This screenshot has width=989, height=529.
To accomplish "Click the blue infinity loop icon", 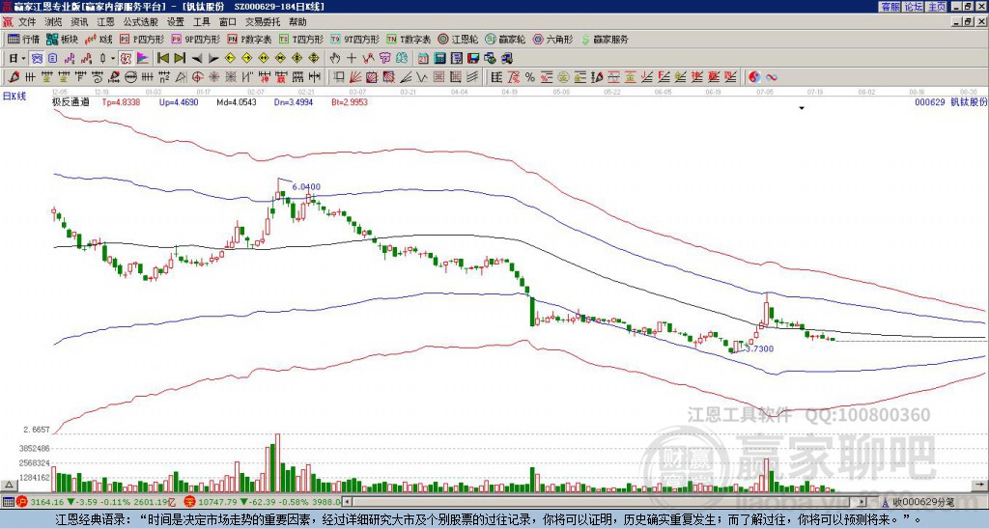I will [772, 77].
